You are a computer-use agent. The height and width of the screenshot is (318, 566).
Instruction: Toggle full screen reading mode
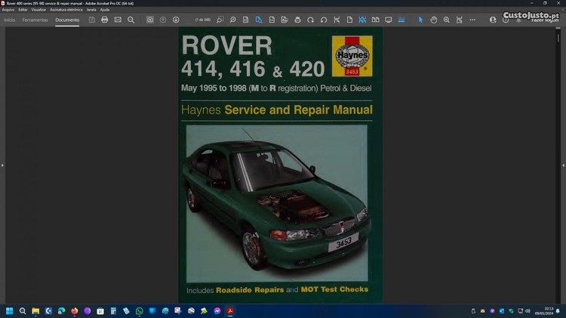point(388,20)
